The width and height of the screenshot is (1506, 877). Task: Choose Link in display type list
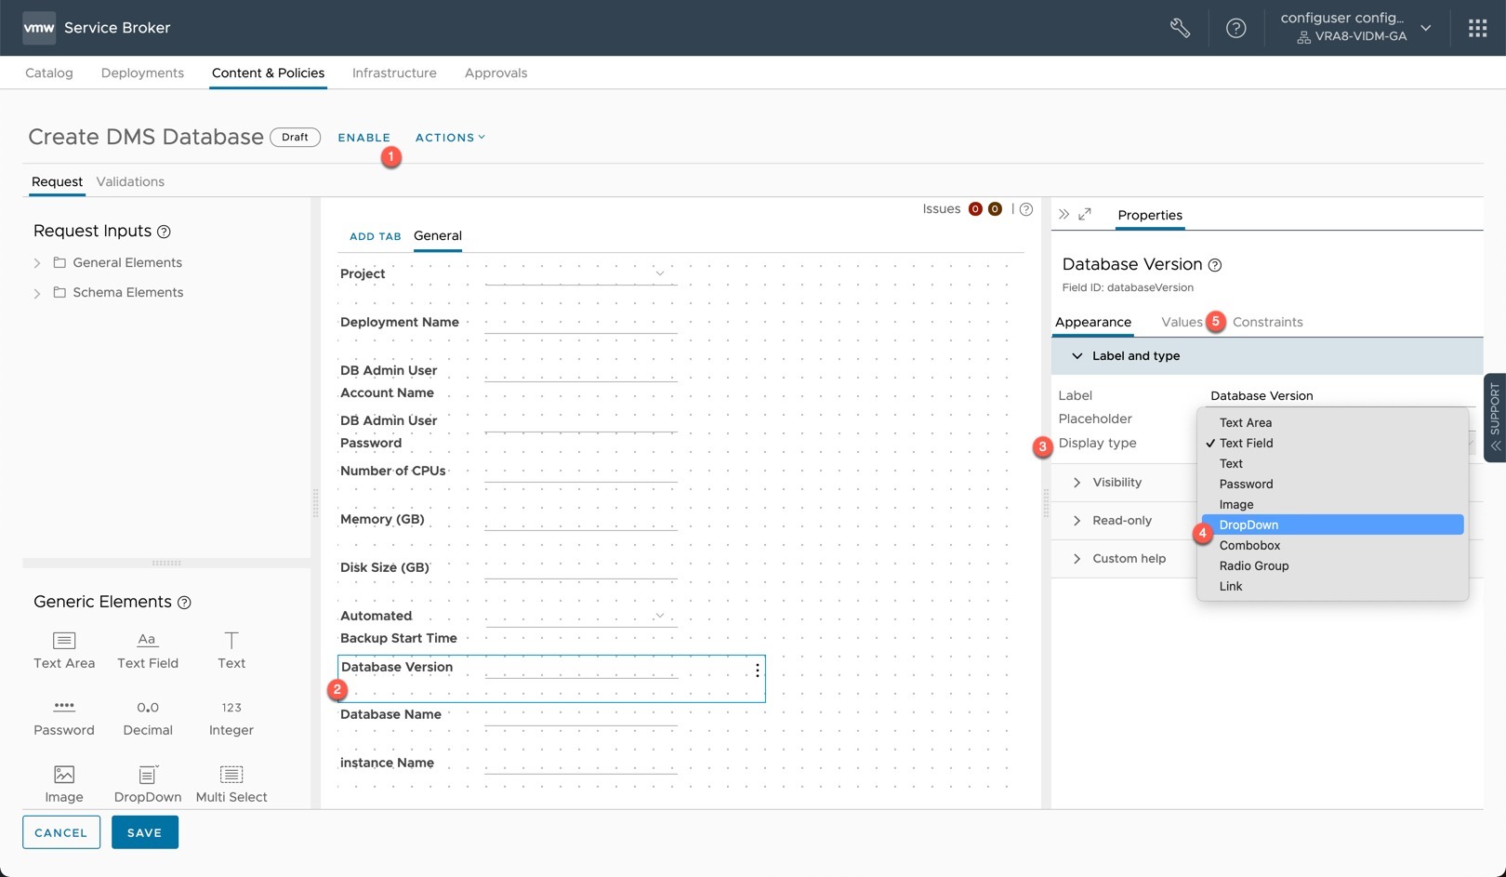[1332, 586]
